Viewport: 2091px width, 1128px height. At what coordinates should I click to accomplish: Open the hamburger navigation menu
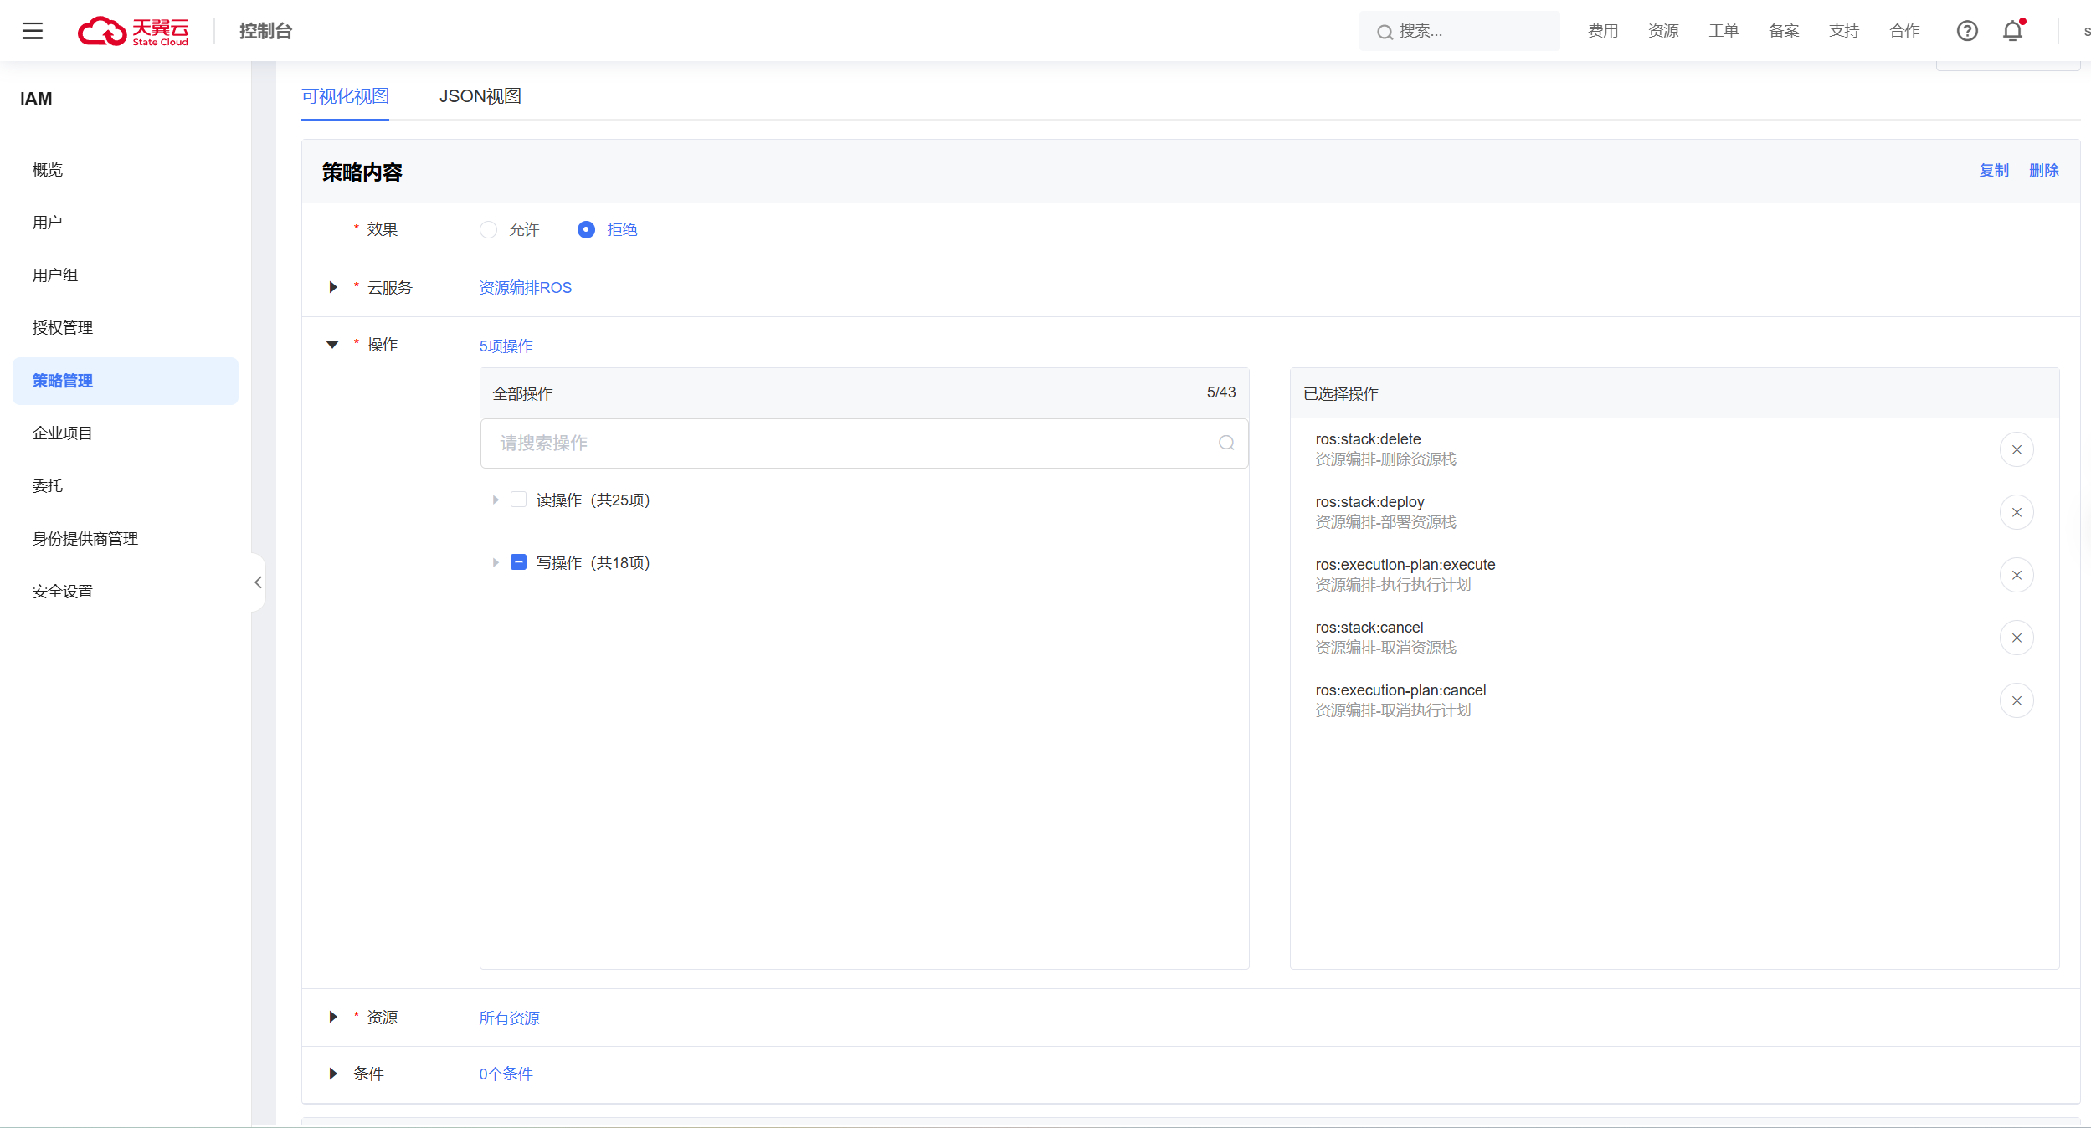(33, 31)
